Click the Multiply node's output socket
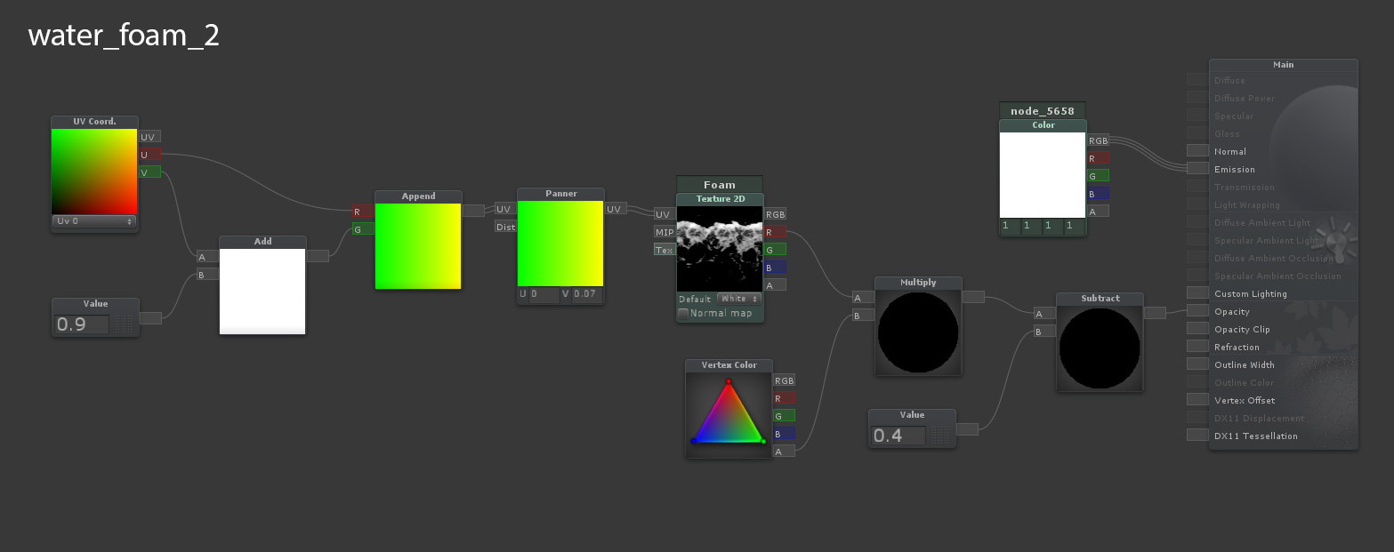1394x552 pixels. tap(971, 298)
